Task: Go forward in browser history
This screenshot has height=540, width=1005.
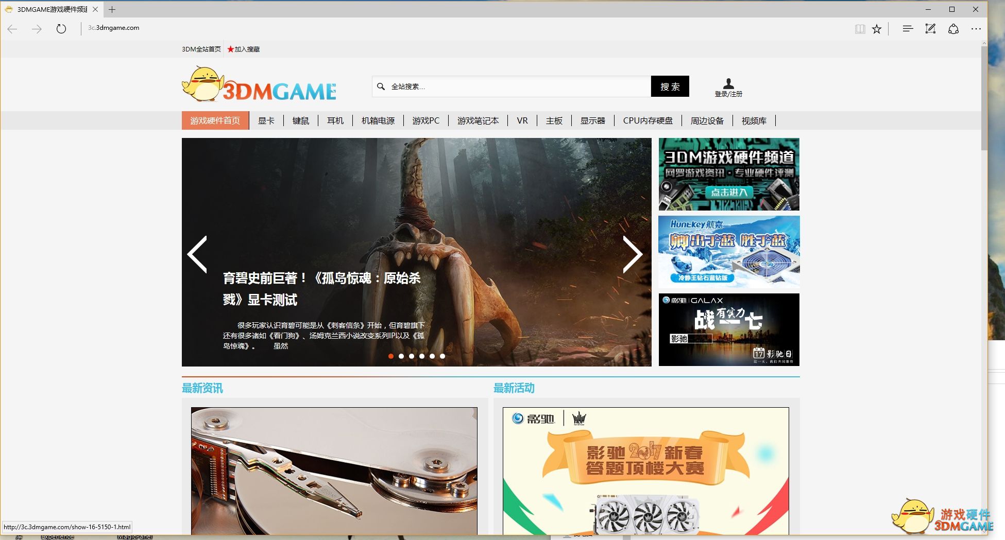Action: (37, 29)
